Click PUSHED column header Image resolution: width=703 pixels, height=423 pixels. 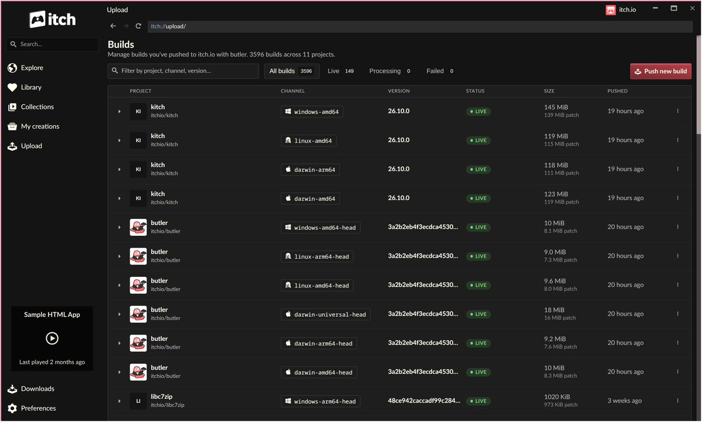(x=617, y=91)
